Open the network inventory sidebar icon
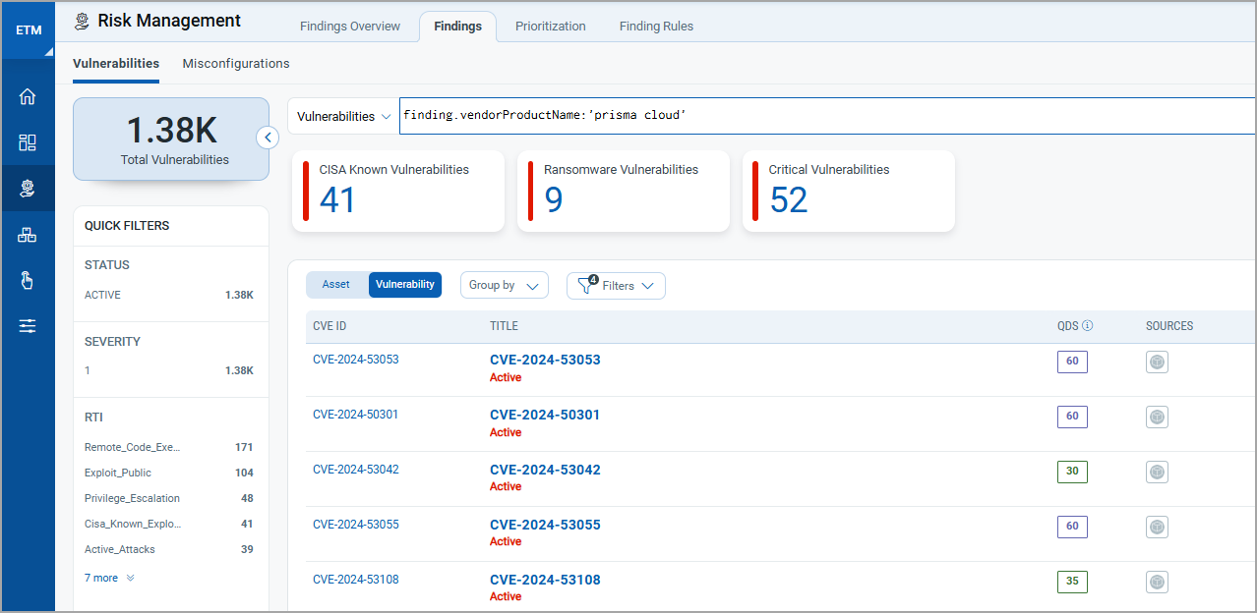 click(x=28, y=235)
